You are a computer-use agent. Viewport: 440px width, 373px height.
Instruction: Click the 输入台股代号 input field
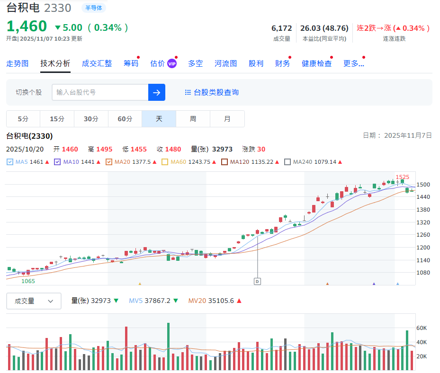99,92
